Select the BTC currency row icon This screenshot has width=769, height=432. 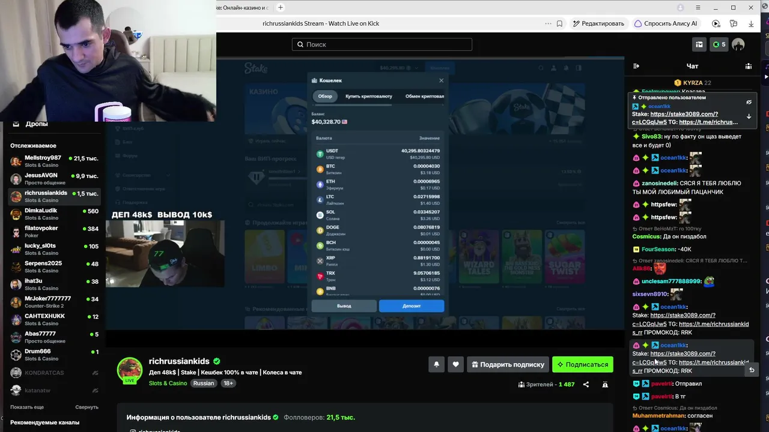pos(320,169)
